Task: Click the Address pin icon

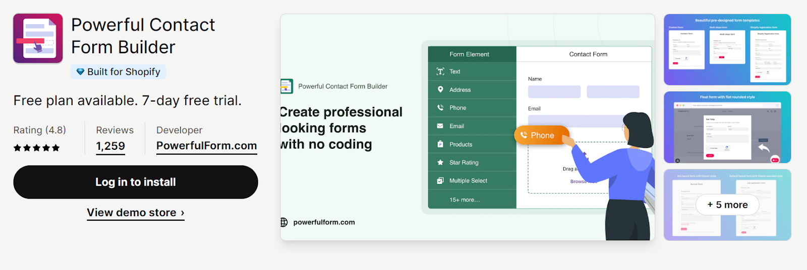Action: pyautogui.click(x=440, y=89)
